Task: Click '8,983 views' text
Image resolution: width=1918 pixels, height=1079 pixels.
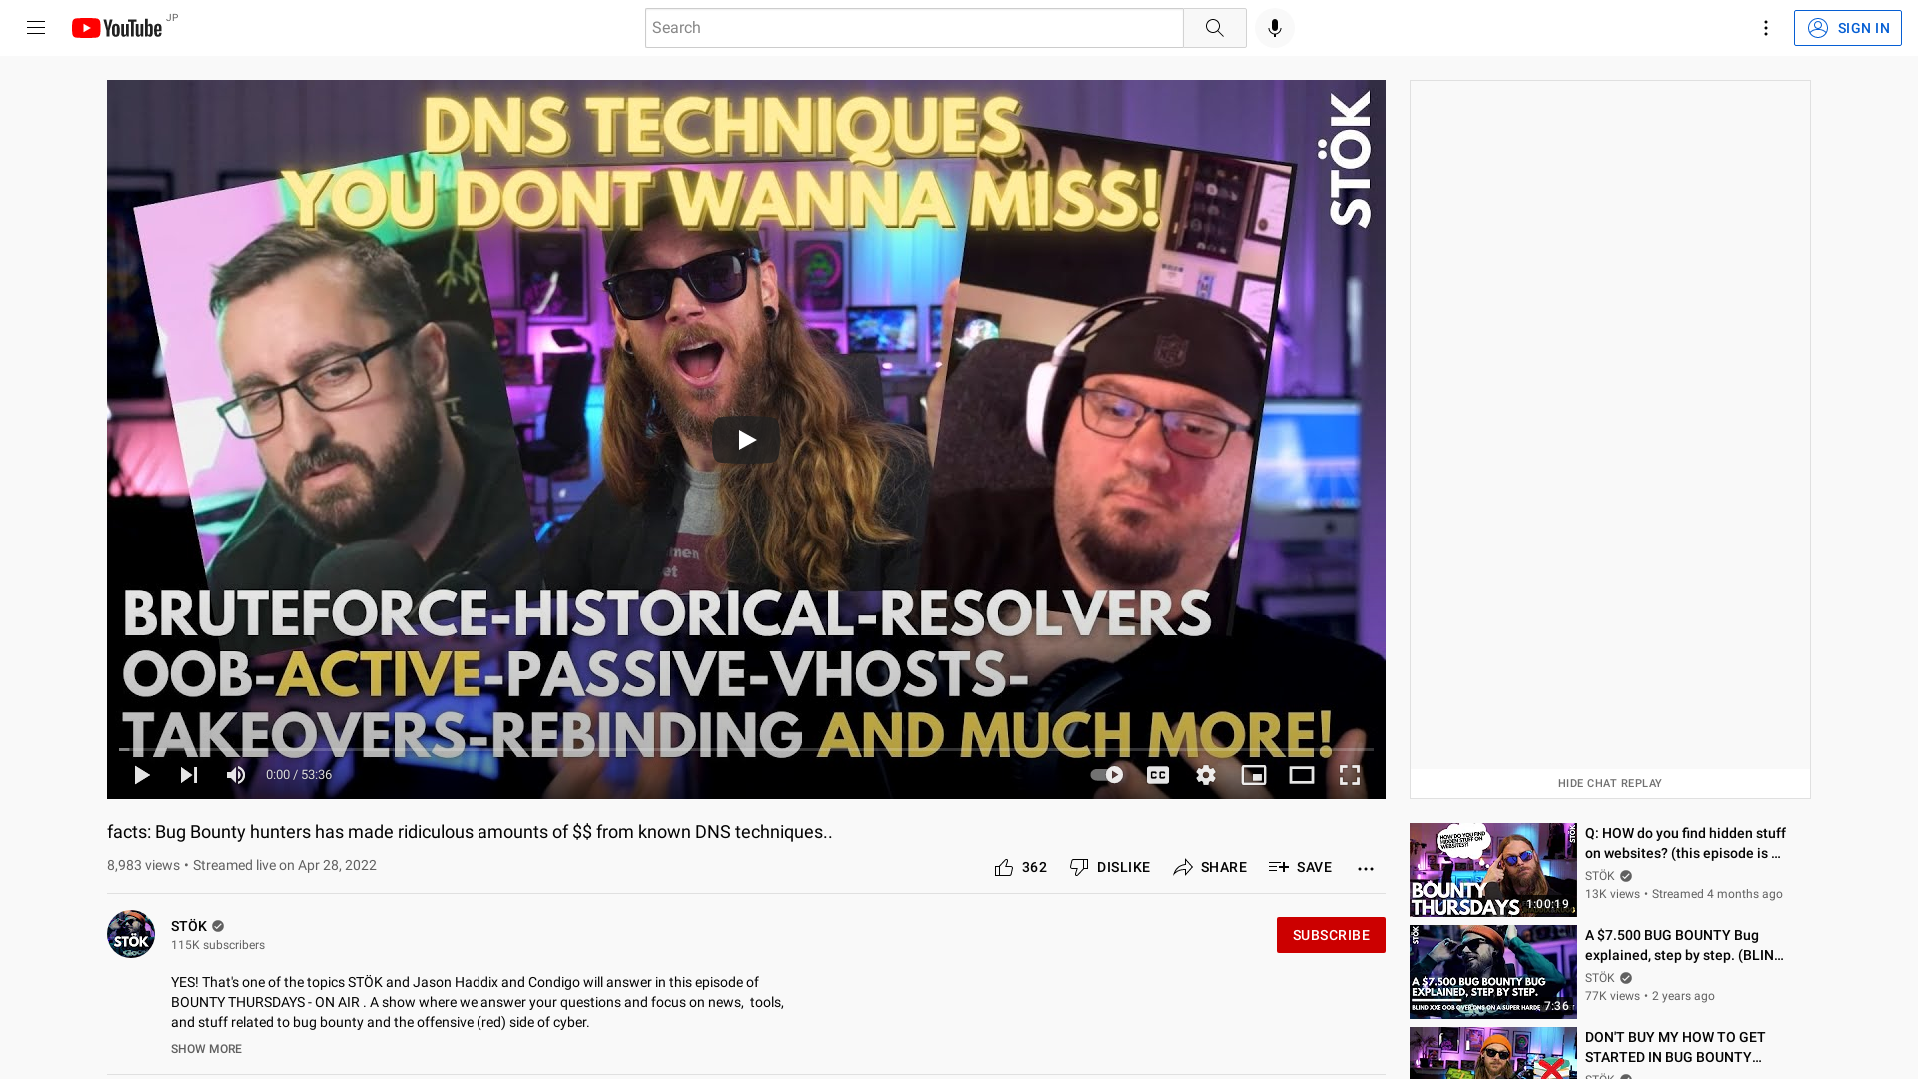Action: 143,865
